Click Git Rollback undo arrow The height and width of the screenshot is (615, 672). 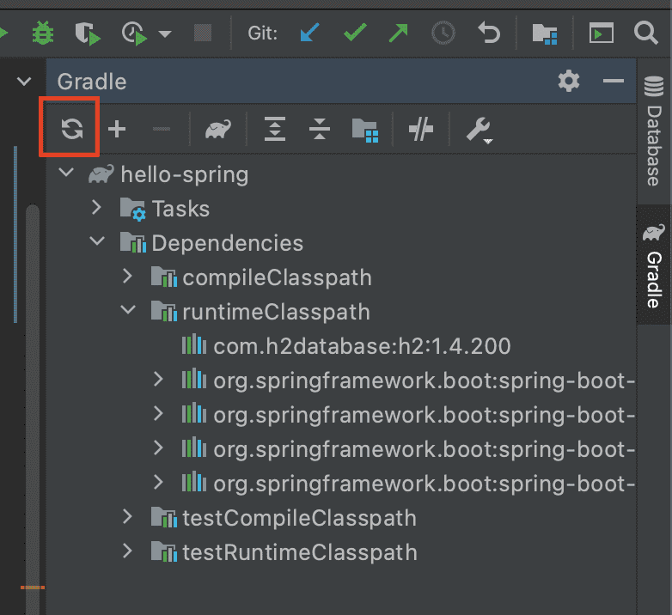pos(489,33)
